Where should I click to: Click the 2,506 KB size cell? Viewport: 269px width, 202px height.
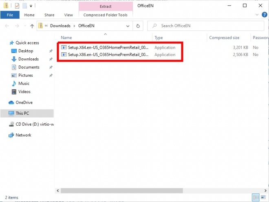click(240, 55)
